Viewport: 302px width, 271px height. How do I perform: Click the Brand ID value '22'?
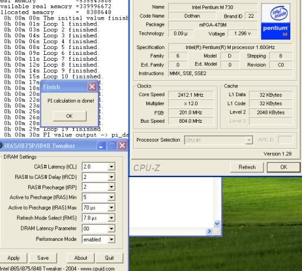[251, 16]
